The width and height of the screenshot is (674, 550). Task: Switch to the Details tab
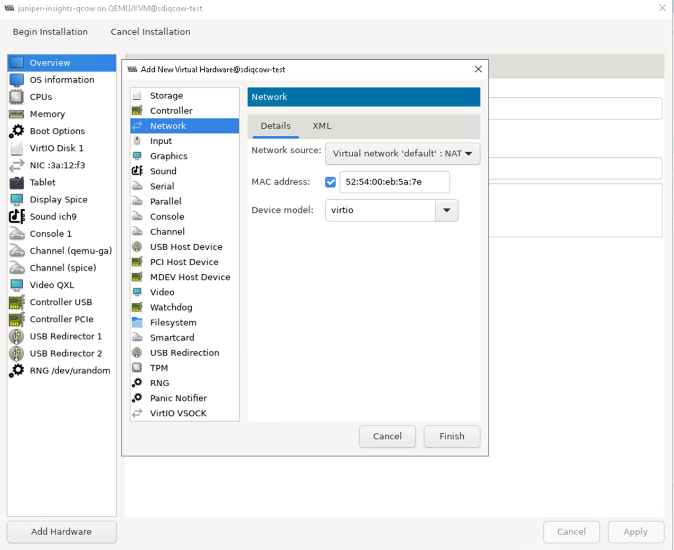[276, 126]
